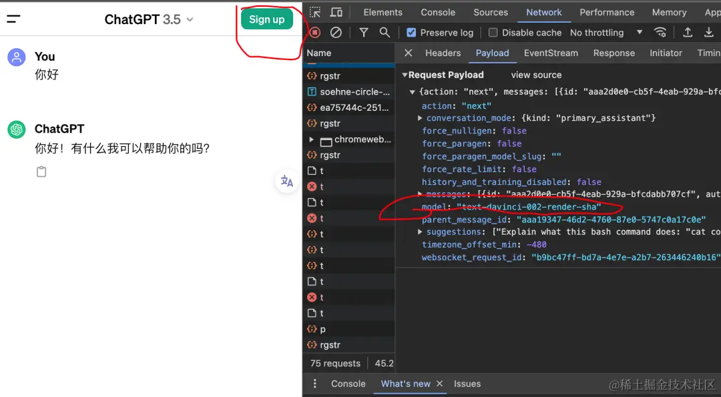This screenshot has height=397, width=721.
Task: Expand the messages array
Action: (x=419, y=194)
